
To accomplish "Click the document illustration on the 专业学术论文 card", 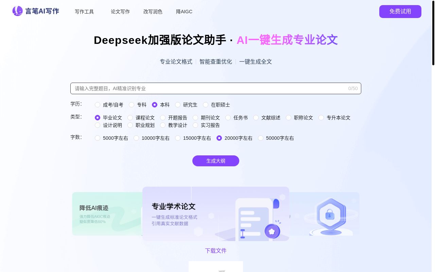I will pos(253,219).
